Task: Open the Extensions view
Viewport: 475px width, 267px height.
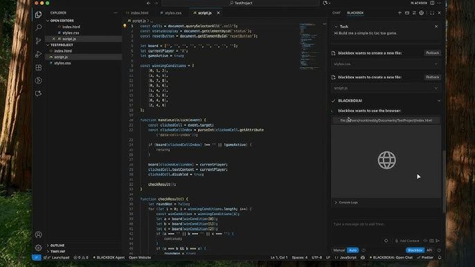Action: tap(39, 67)
